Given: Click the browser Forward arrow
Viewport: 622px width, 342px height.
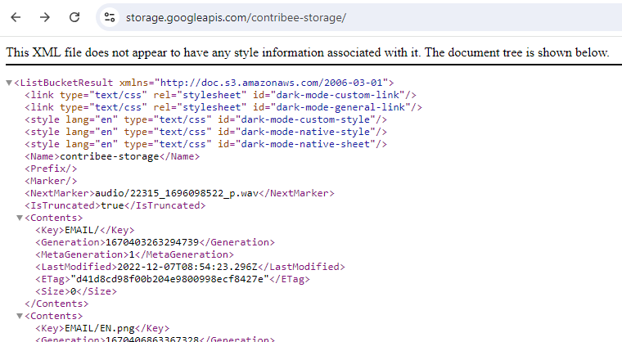Looking at the screenshot, I should 45,17.
